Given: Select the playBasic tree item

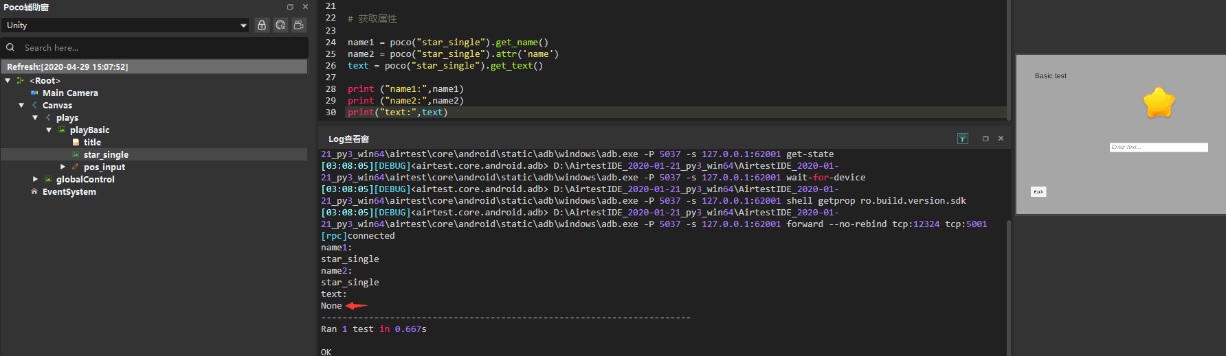Looking at the screenshot, I should 89,130.
